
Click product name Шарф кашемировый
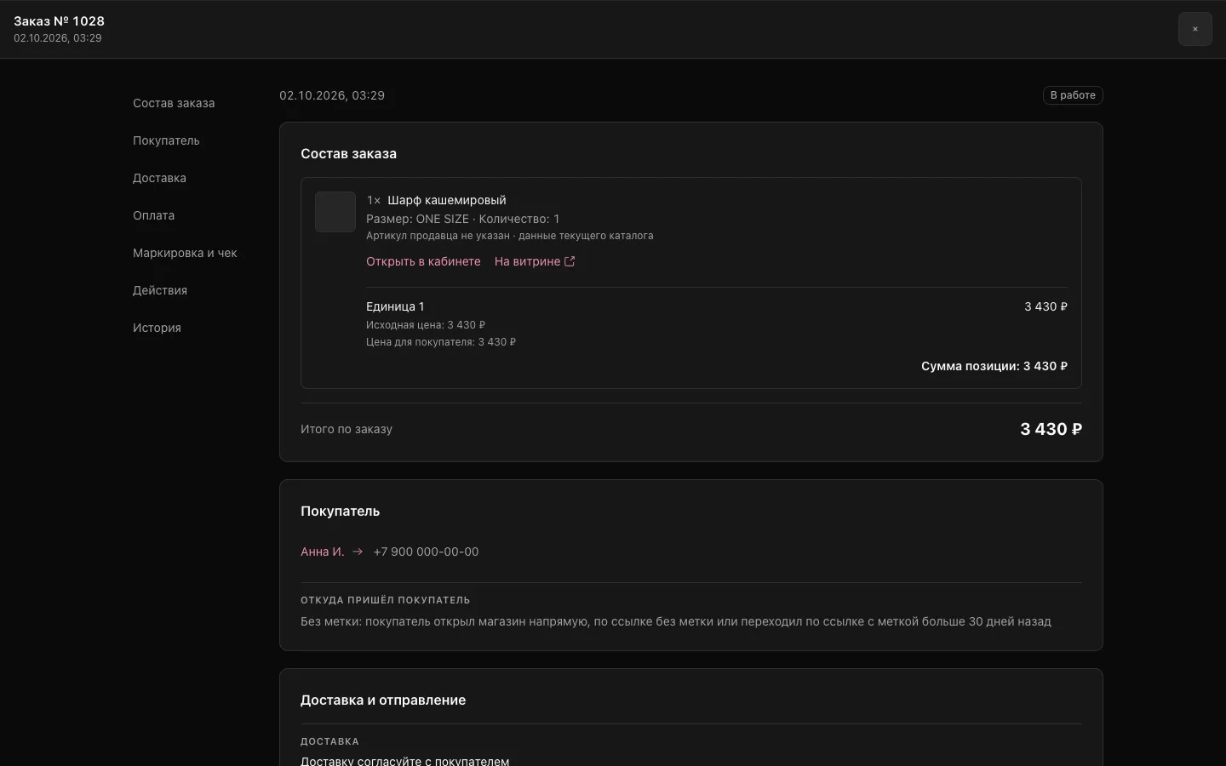[x=447, y=200]
